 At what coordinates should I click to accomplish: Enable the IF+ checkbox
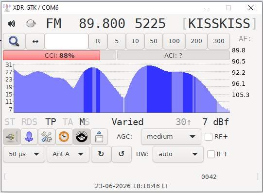[211, 154]
